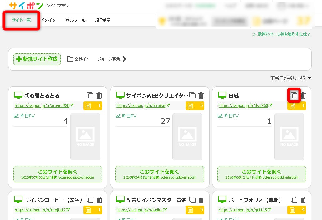The width and height of the screenshot is (322, 220).
Task: Delete the 初心者あるある site via trash icon
Action: (x=99, y=95)
